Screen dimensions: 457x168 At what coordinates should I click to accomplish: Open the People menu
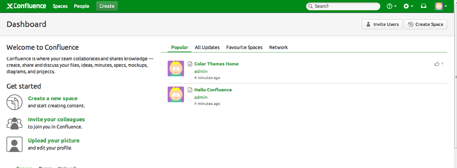pyautogui.click(x=81, y=6)
